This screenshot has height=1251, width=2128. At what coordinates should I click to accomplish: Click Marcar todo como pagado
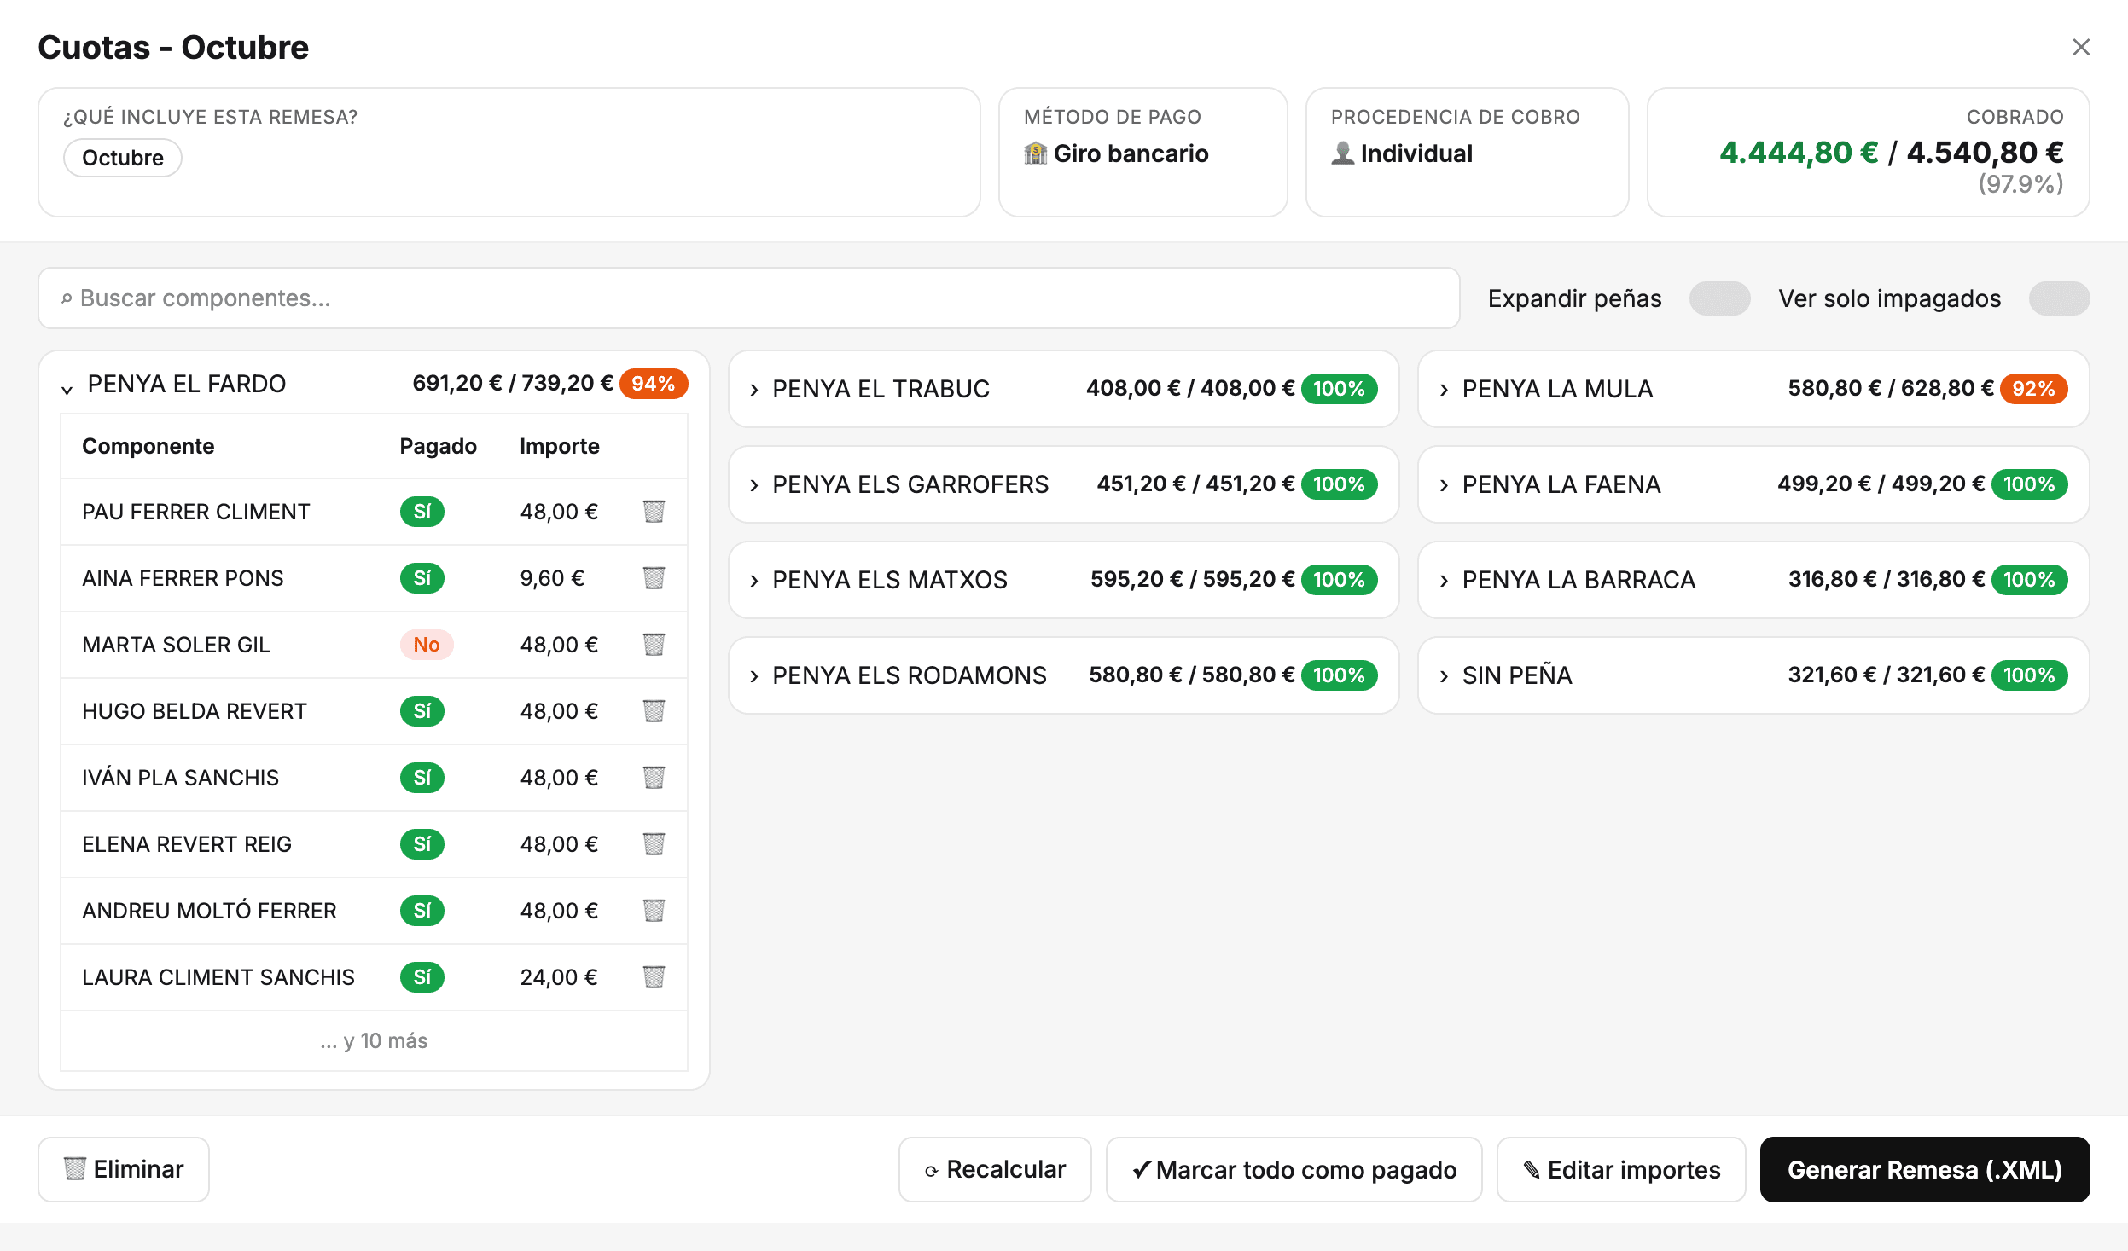pyautogui.click(x=1294, y=1169)
